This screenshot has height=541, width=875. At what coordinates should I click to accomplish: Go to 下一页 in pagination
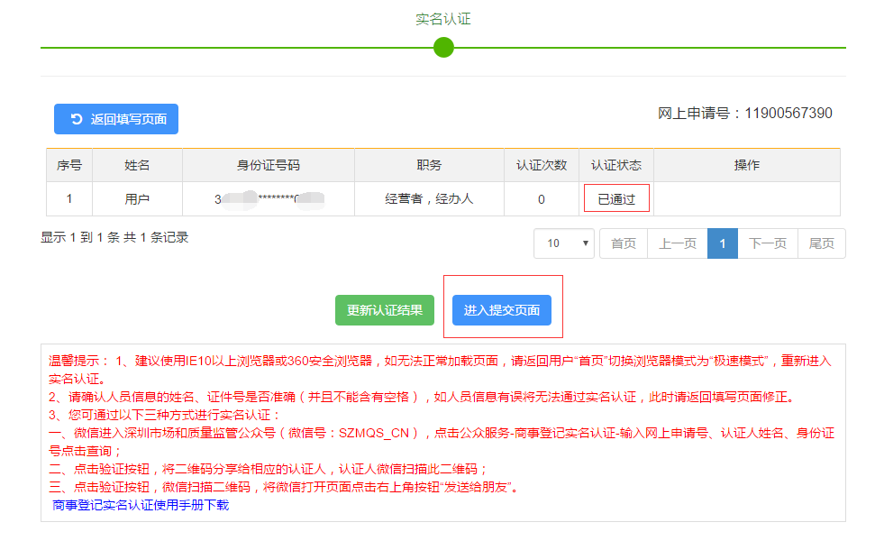tap(768, 243)
